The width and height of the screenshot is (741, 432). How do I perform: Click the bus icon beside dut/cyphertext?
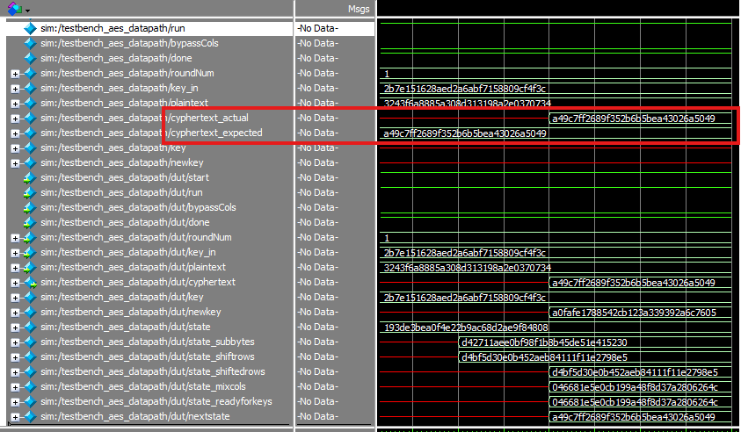coord(31,282)
